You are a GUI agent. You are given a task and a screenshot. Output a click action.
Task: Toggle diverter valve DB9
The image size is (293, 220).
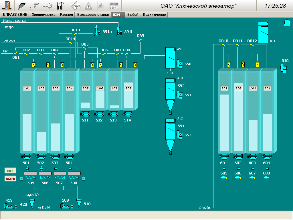[140, 40]
